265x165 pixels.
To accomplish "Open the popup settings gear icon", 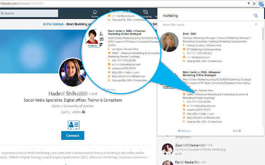I will (256, 24).
